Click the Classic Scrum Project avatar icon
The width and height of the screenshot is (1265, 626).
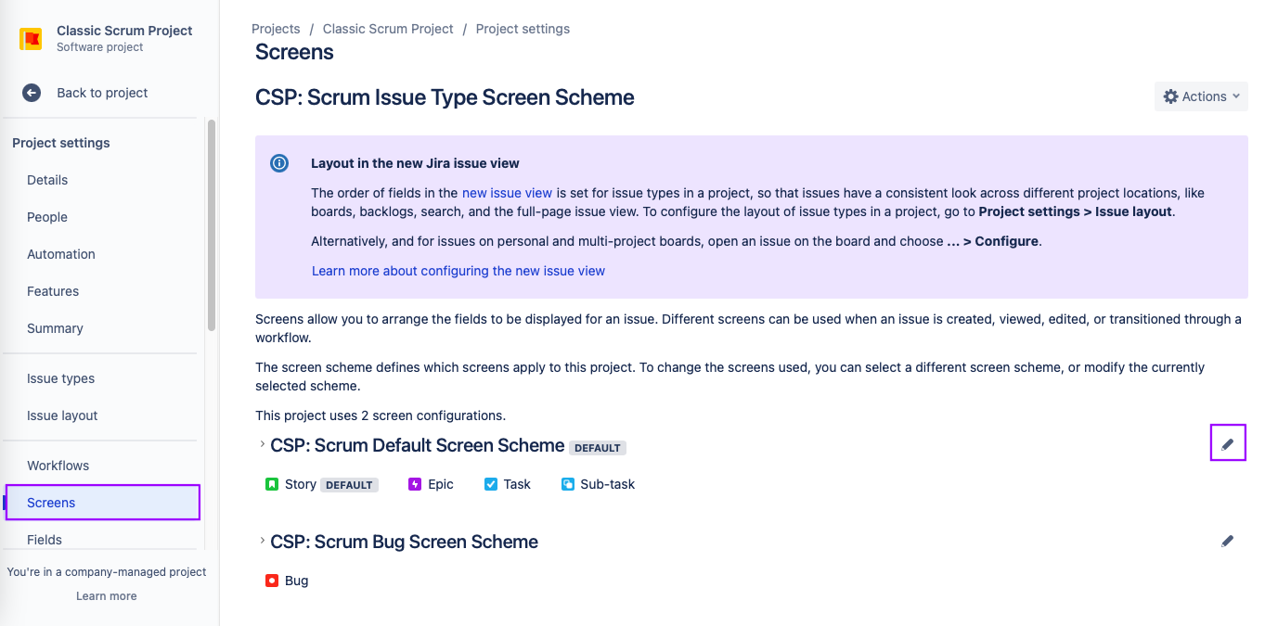(x=32, y=39)
